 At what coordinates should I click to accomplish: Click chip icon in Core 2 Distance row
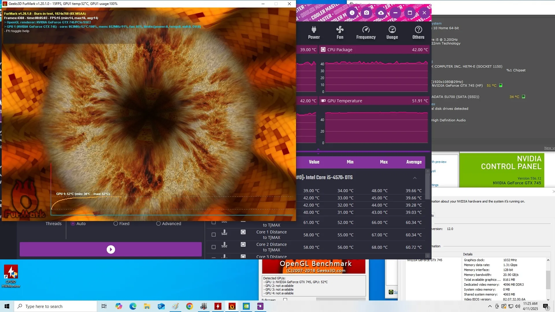[243, 244]
